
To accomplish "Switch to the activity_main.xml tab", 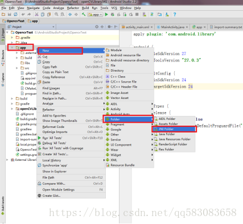I will [137, 27].
